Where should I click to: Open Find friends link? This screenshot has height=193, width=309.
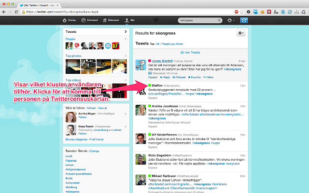pos(96,139)
